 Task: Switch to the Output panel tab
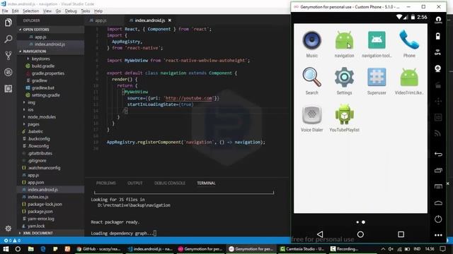pyautogui.click(x=135, y=183)
